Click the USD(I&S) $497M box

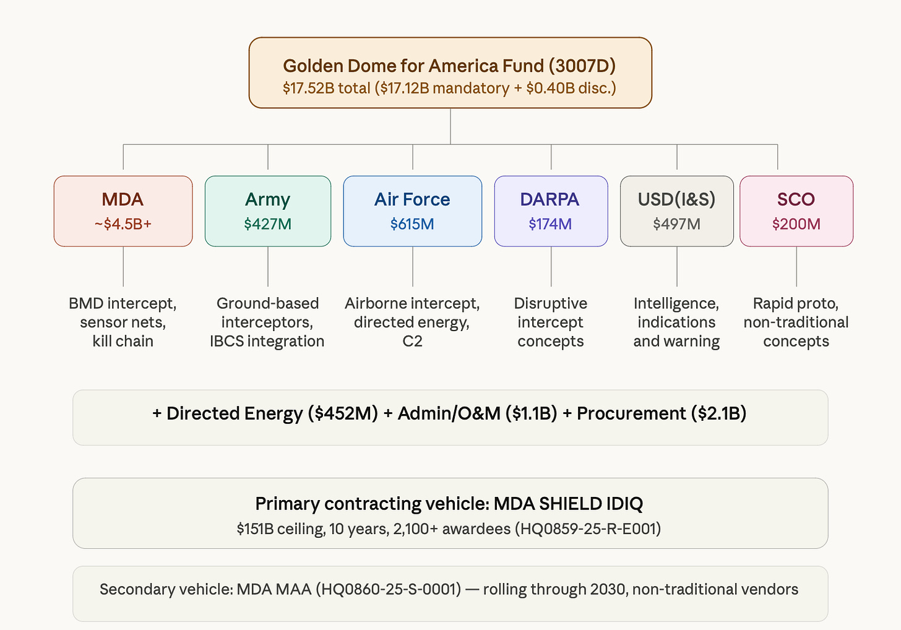tap(677, 211)
